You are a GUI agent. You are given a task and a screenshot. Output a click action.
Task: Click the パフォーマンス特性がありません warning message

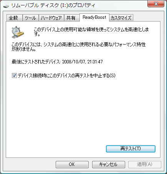pyautogui.click(x=79, y=47)
